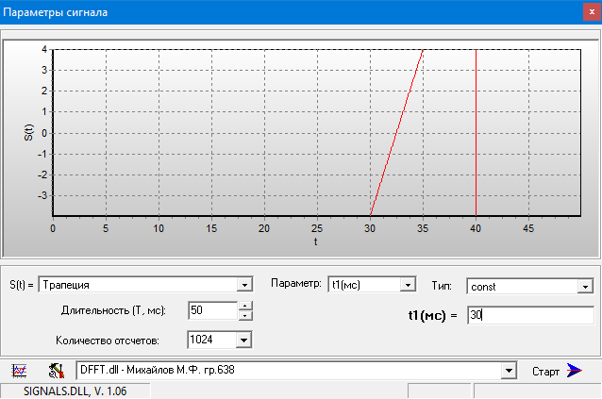Click the plugin settings icon beside DLL list
This screenshot has width=602, height=399.
coord(56,370)
